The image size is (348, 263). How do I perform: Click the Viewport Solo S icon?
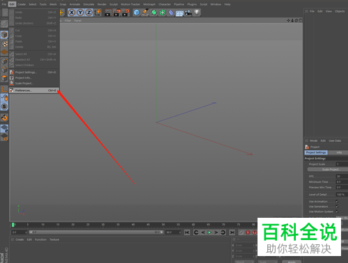[x=4, y=106]
